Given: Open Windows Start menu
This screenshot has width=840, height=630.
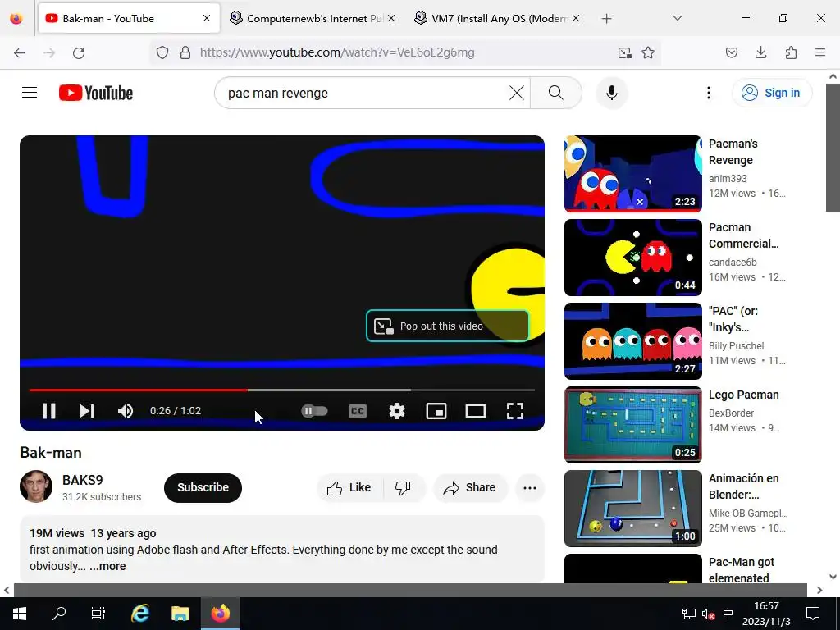Looking at the screenshot, I should click(20, 614).
